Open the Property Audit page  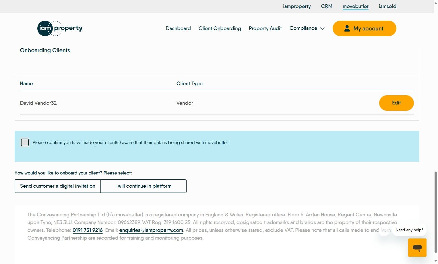click(265, 28)
